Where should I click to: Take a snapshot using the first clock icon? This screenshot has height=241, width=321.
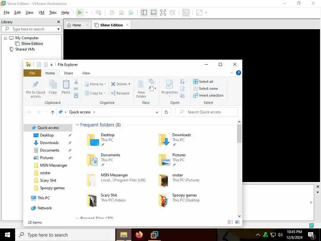pyautogui.click(x=112, y=13)
